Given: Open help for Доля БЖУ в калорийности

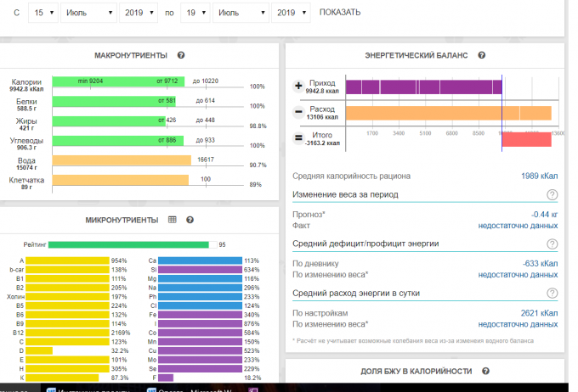Looking at the screenshot, I should [484, 372].
